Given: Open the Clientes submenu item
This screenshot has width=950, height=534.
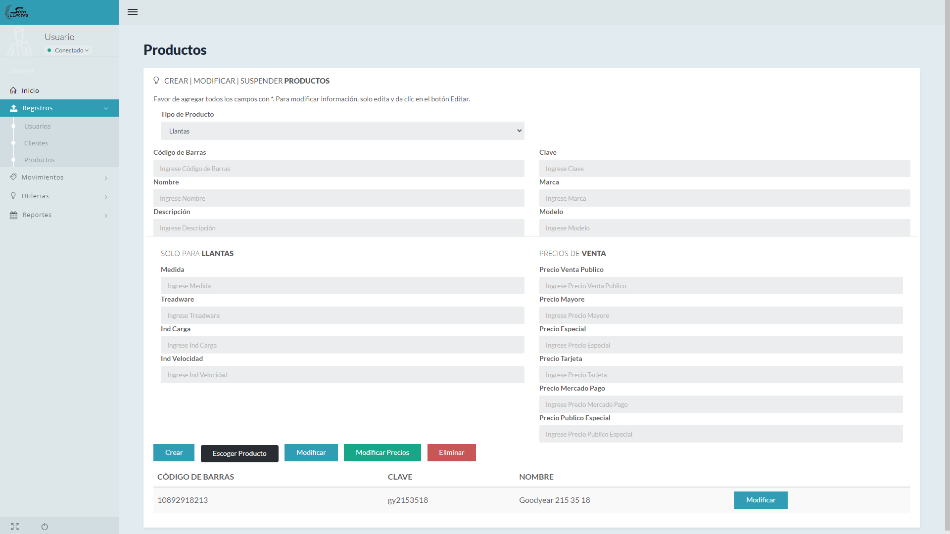Looking at the screenshot, I should (36, 143).
